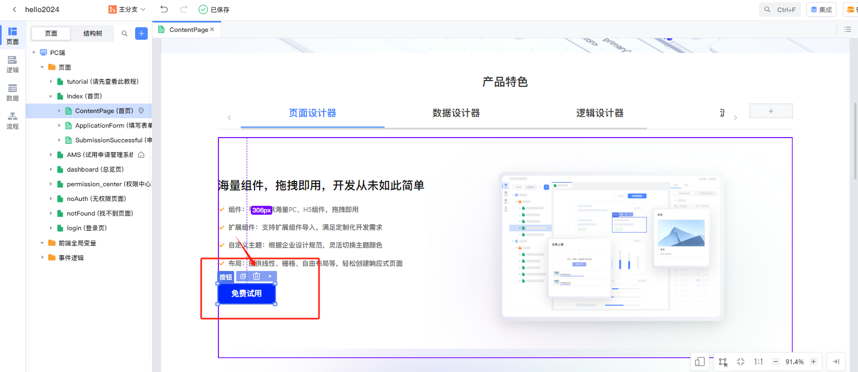Expand the ApplicationForm node
This screenshot has height=372, width=858.
coord(59,126)
